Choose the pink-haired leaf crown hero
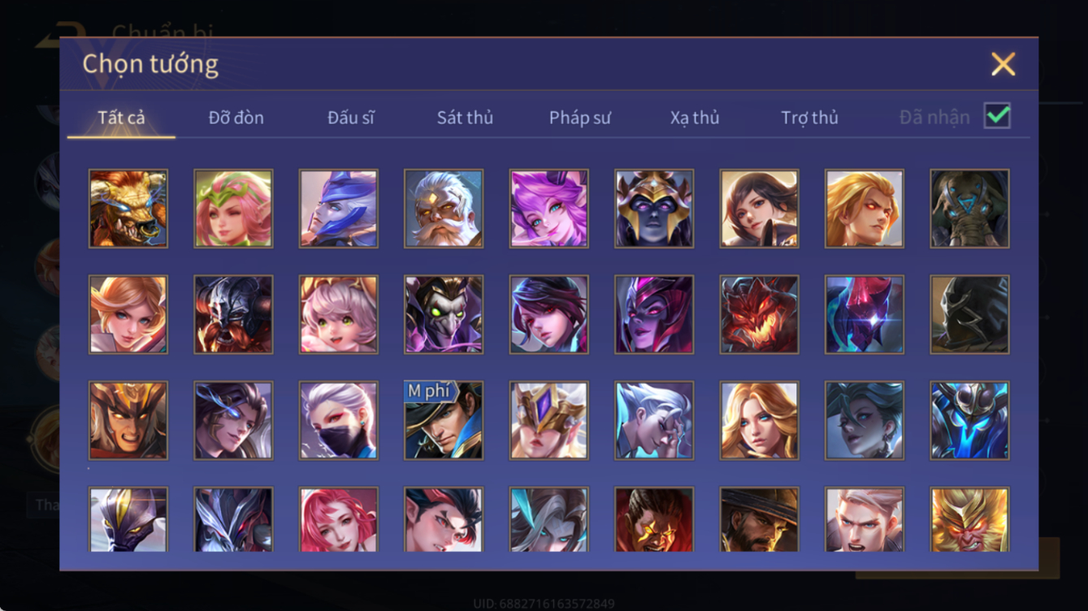Viewport: 1088px width, 611px height. point(234,209)
